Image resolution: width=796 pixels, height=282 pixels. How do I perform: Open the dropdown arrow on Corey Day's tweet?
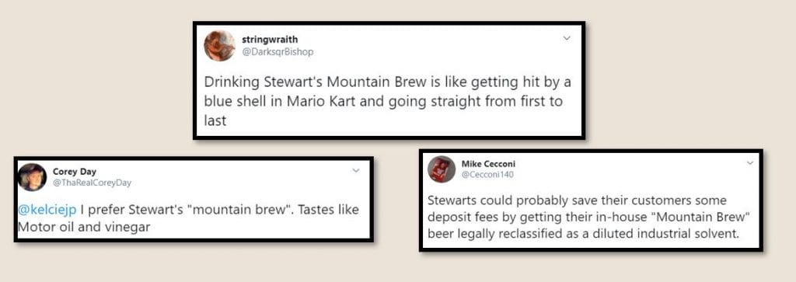(x=356, y=170)
